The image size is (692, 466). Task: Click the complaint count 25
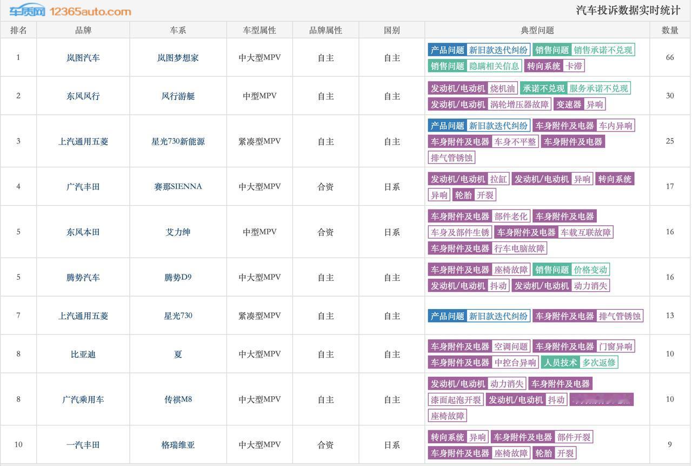[670, 141]
